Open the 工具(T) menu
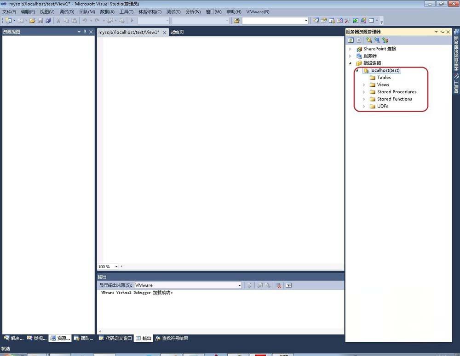Viewport: 460px width, 356px height. 126,12
